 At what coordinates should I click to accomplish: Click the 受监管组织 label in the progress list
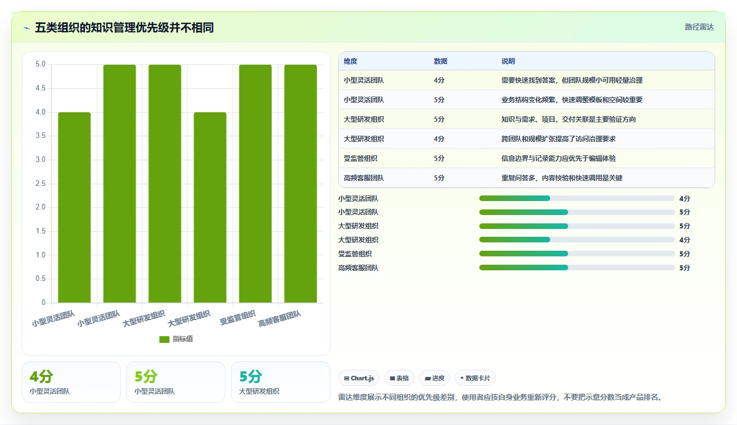tap(355, 254)
